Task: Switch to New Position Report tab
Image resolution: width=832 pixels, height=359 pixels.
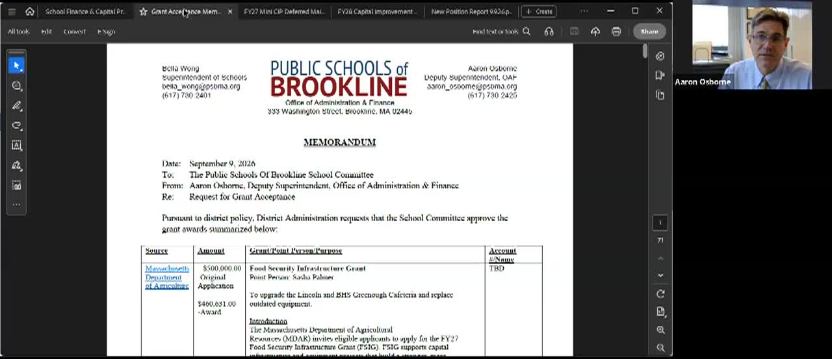Action: [x=471, y=11]
